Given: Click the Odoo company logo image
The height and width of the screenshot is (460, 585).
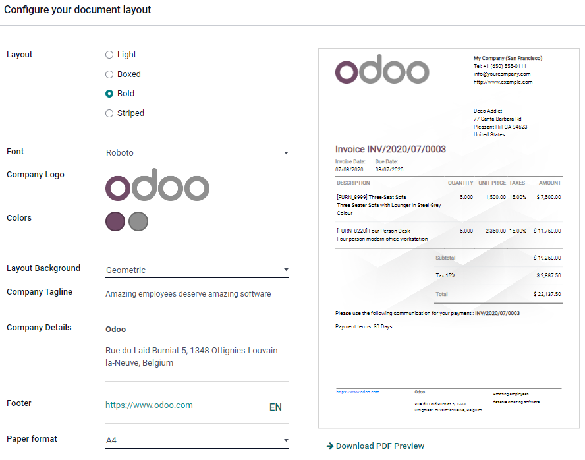Looking at the screenshot, I should pos(157,185).
